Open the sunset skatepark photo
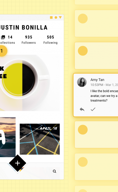Image resolution: width=118 pixels, height=192 pixels. [8, 137]
